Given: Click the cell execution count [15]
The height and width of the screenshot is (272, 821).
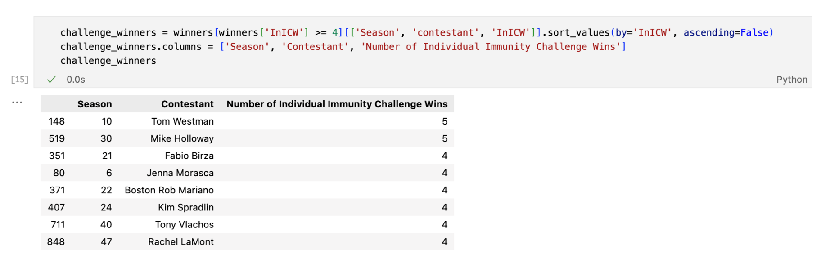Looking at the screenshot, I should pos(20,80).
